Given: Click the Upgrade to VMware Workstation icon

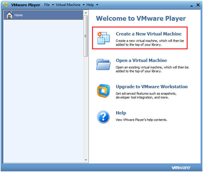Looking at the screenshot, I should tap(103, 91).
